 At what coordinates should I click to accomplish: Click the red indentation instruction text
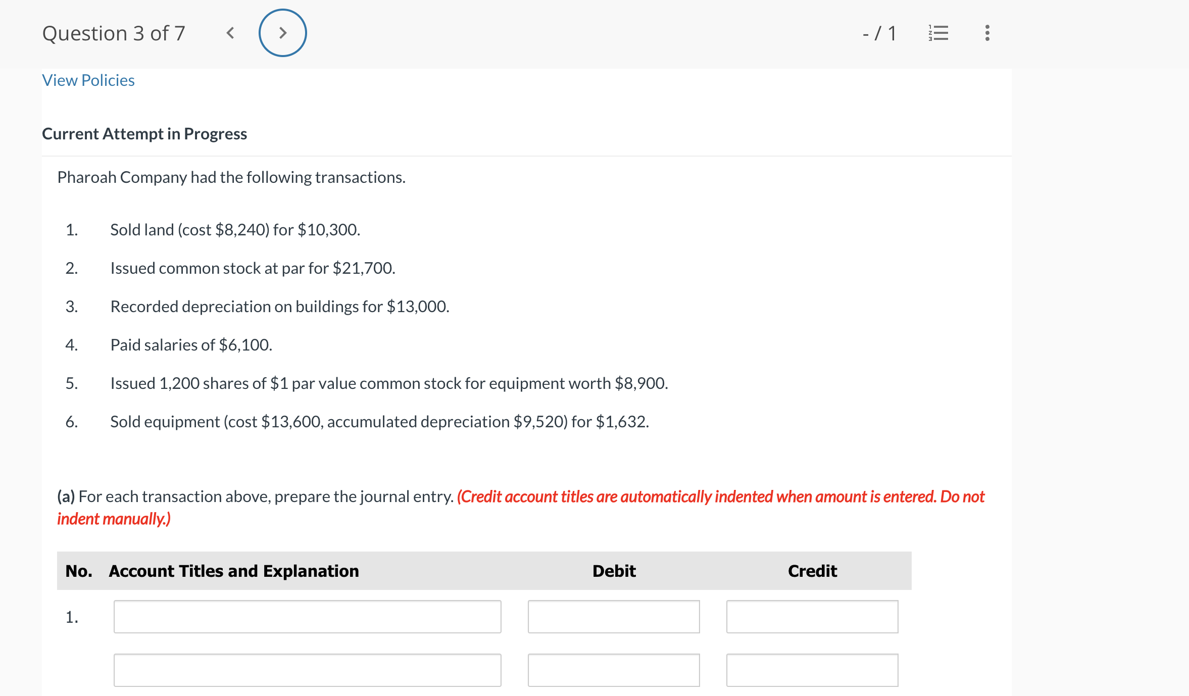tap(720, 497)
